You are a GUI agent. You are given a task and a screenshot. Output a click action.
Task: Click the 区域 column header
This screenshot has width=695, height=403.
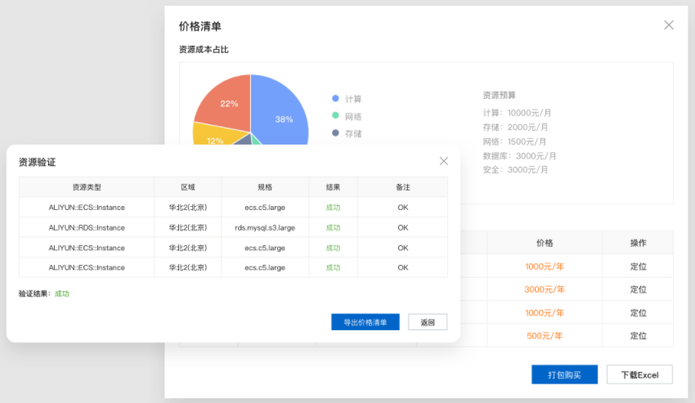click(x=187, y=187)
